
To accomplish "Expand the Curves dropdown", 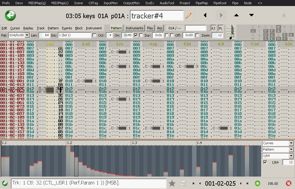I will coord(291,143).
